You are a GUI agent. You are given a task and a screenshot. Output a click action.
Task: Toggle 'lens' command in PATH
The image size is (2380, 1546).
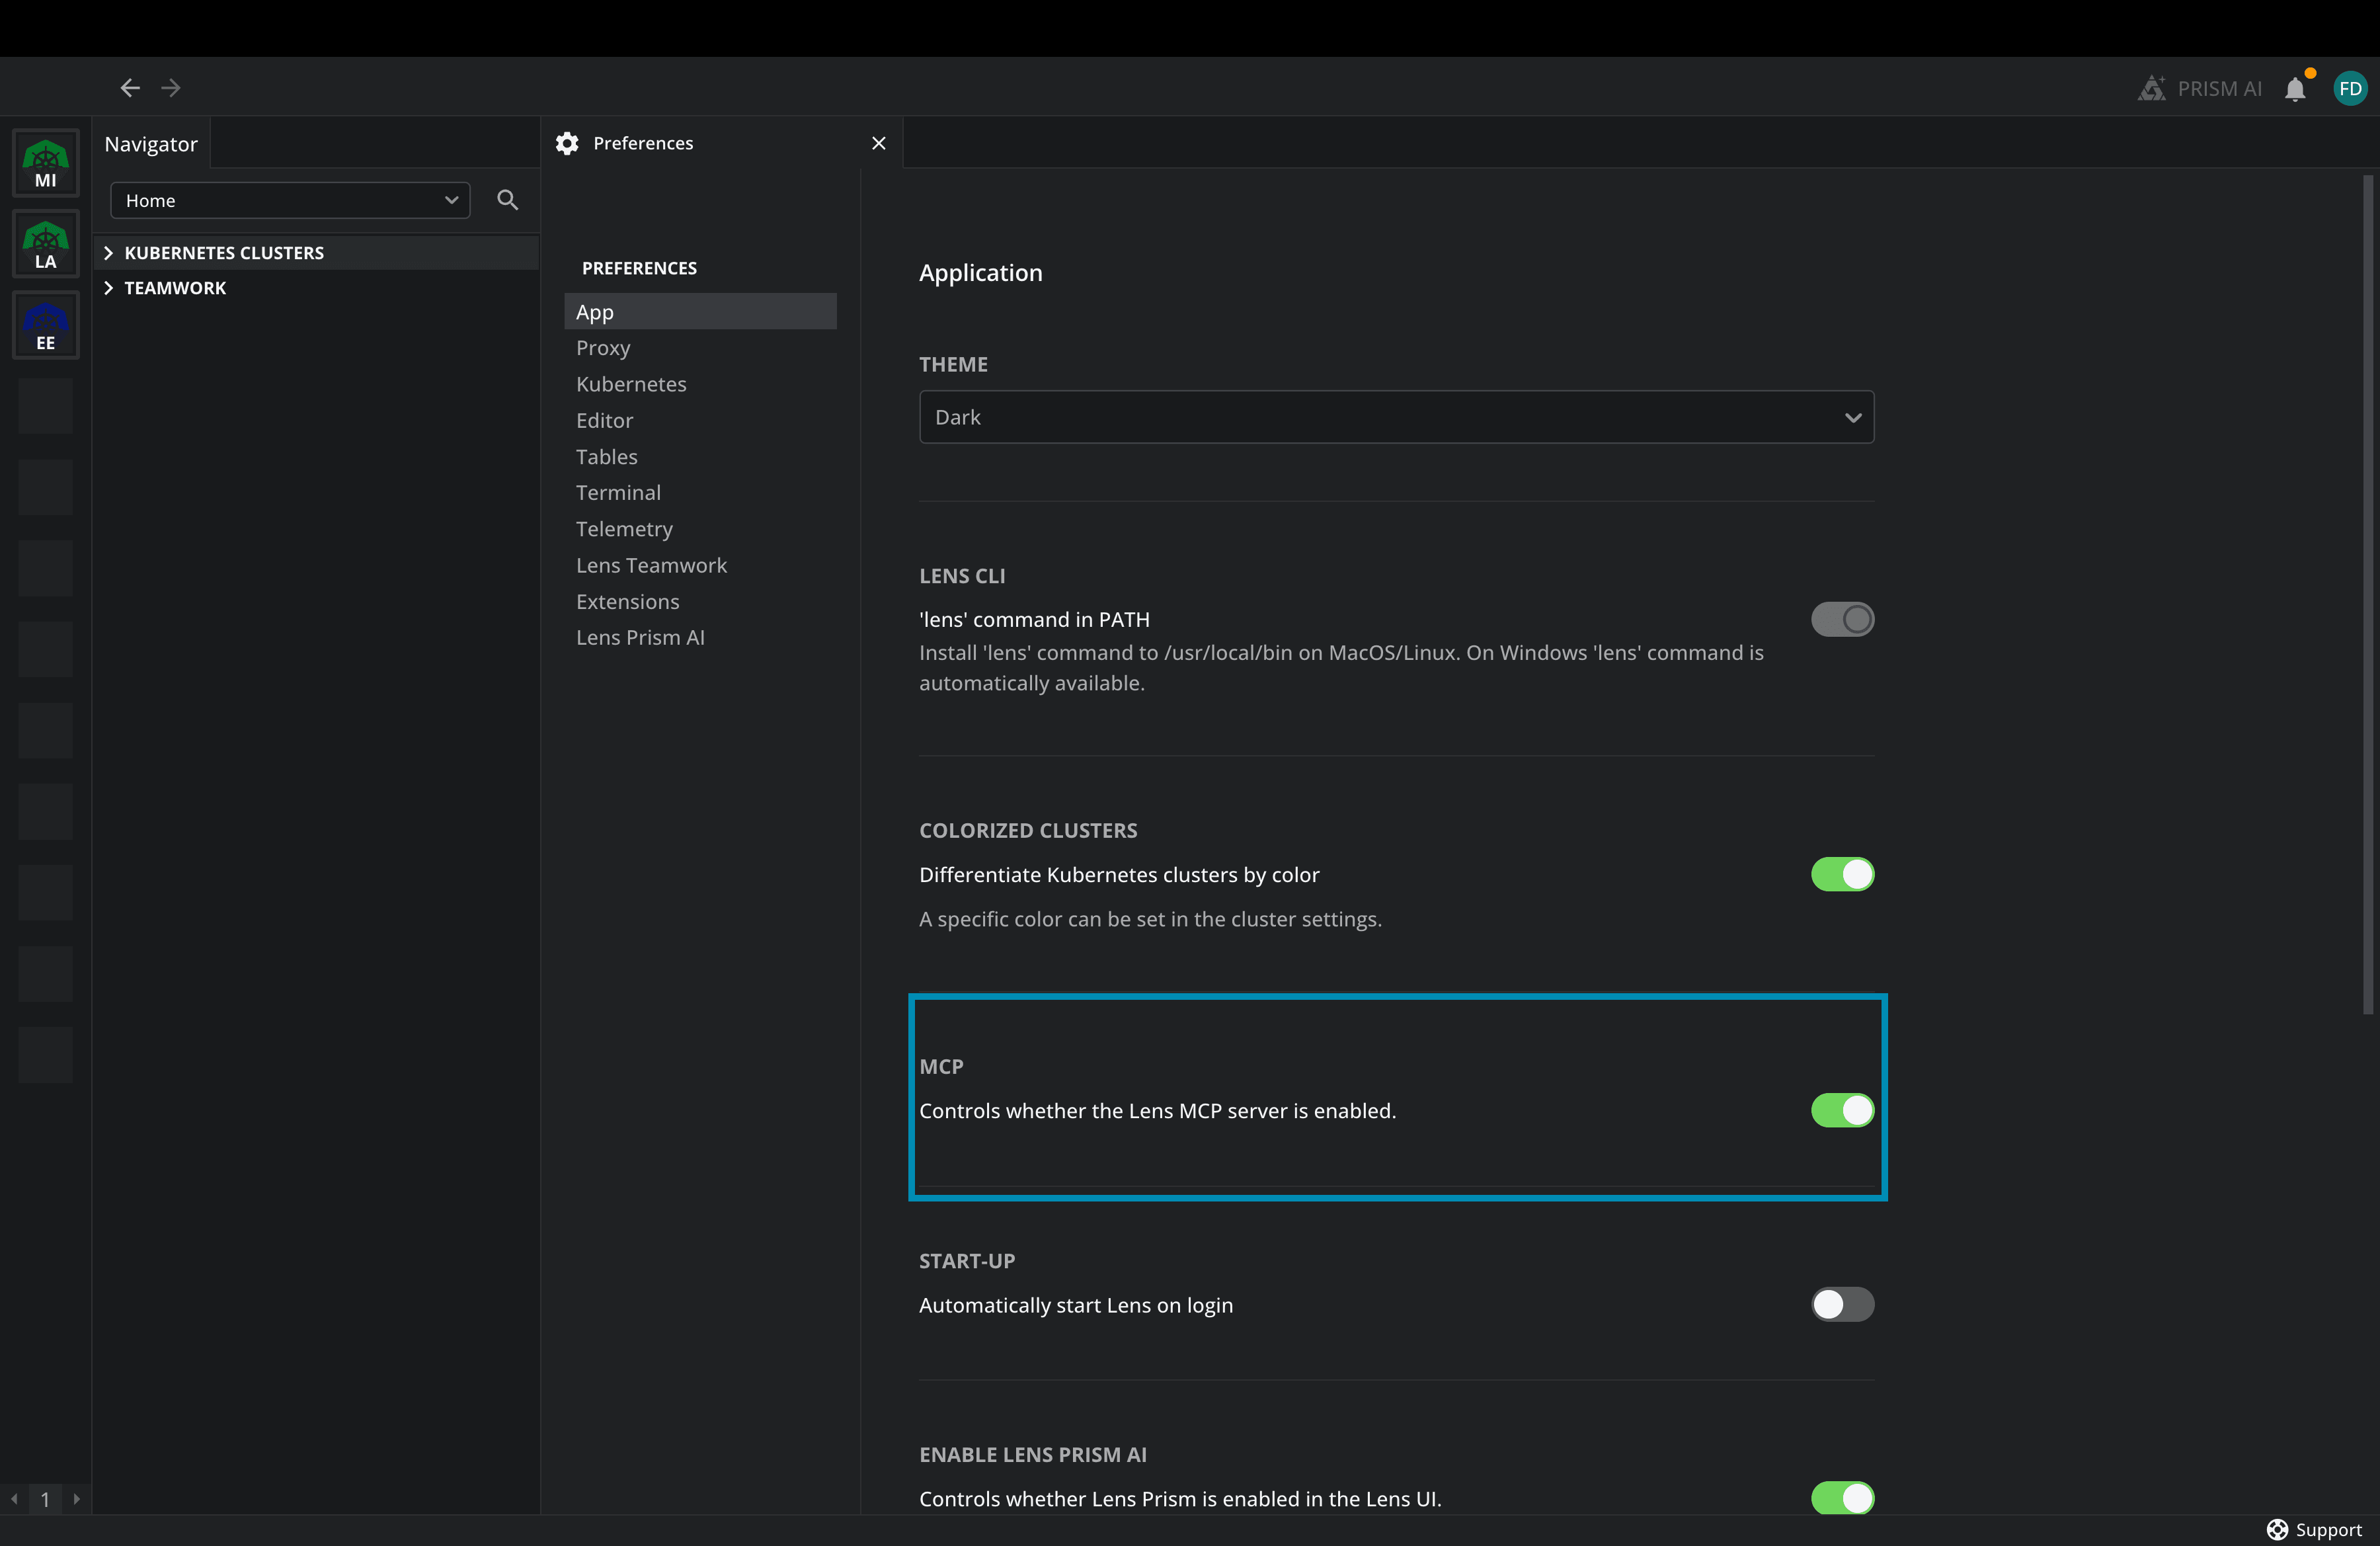point(1841,619)
